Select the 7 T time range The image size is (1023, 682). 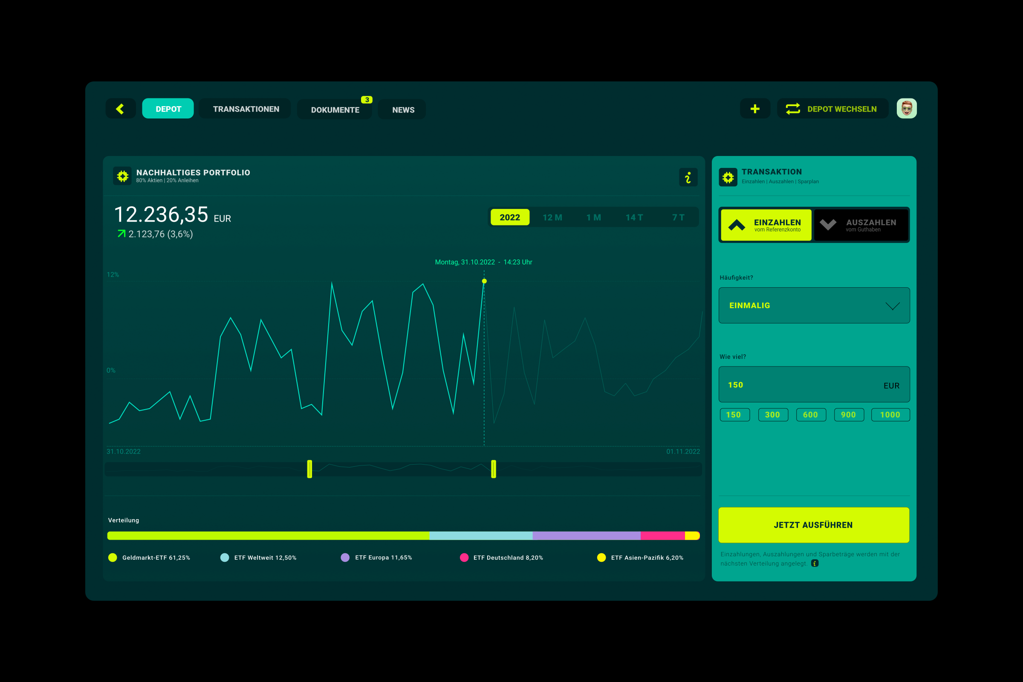(678, 217)
